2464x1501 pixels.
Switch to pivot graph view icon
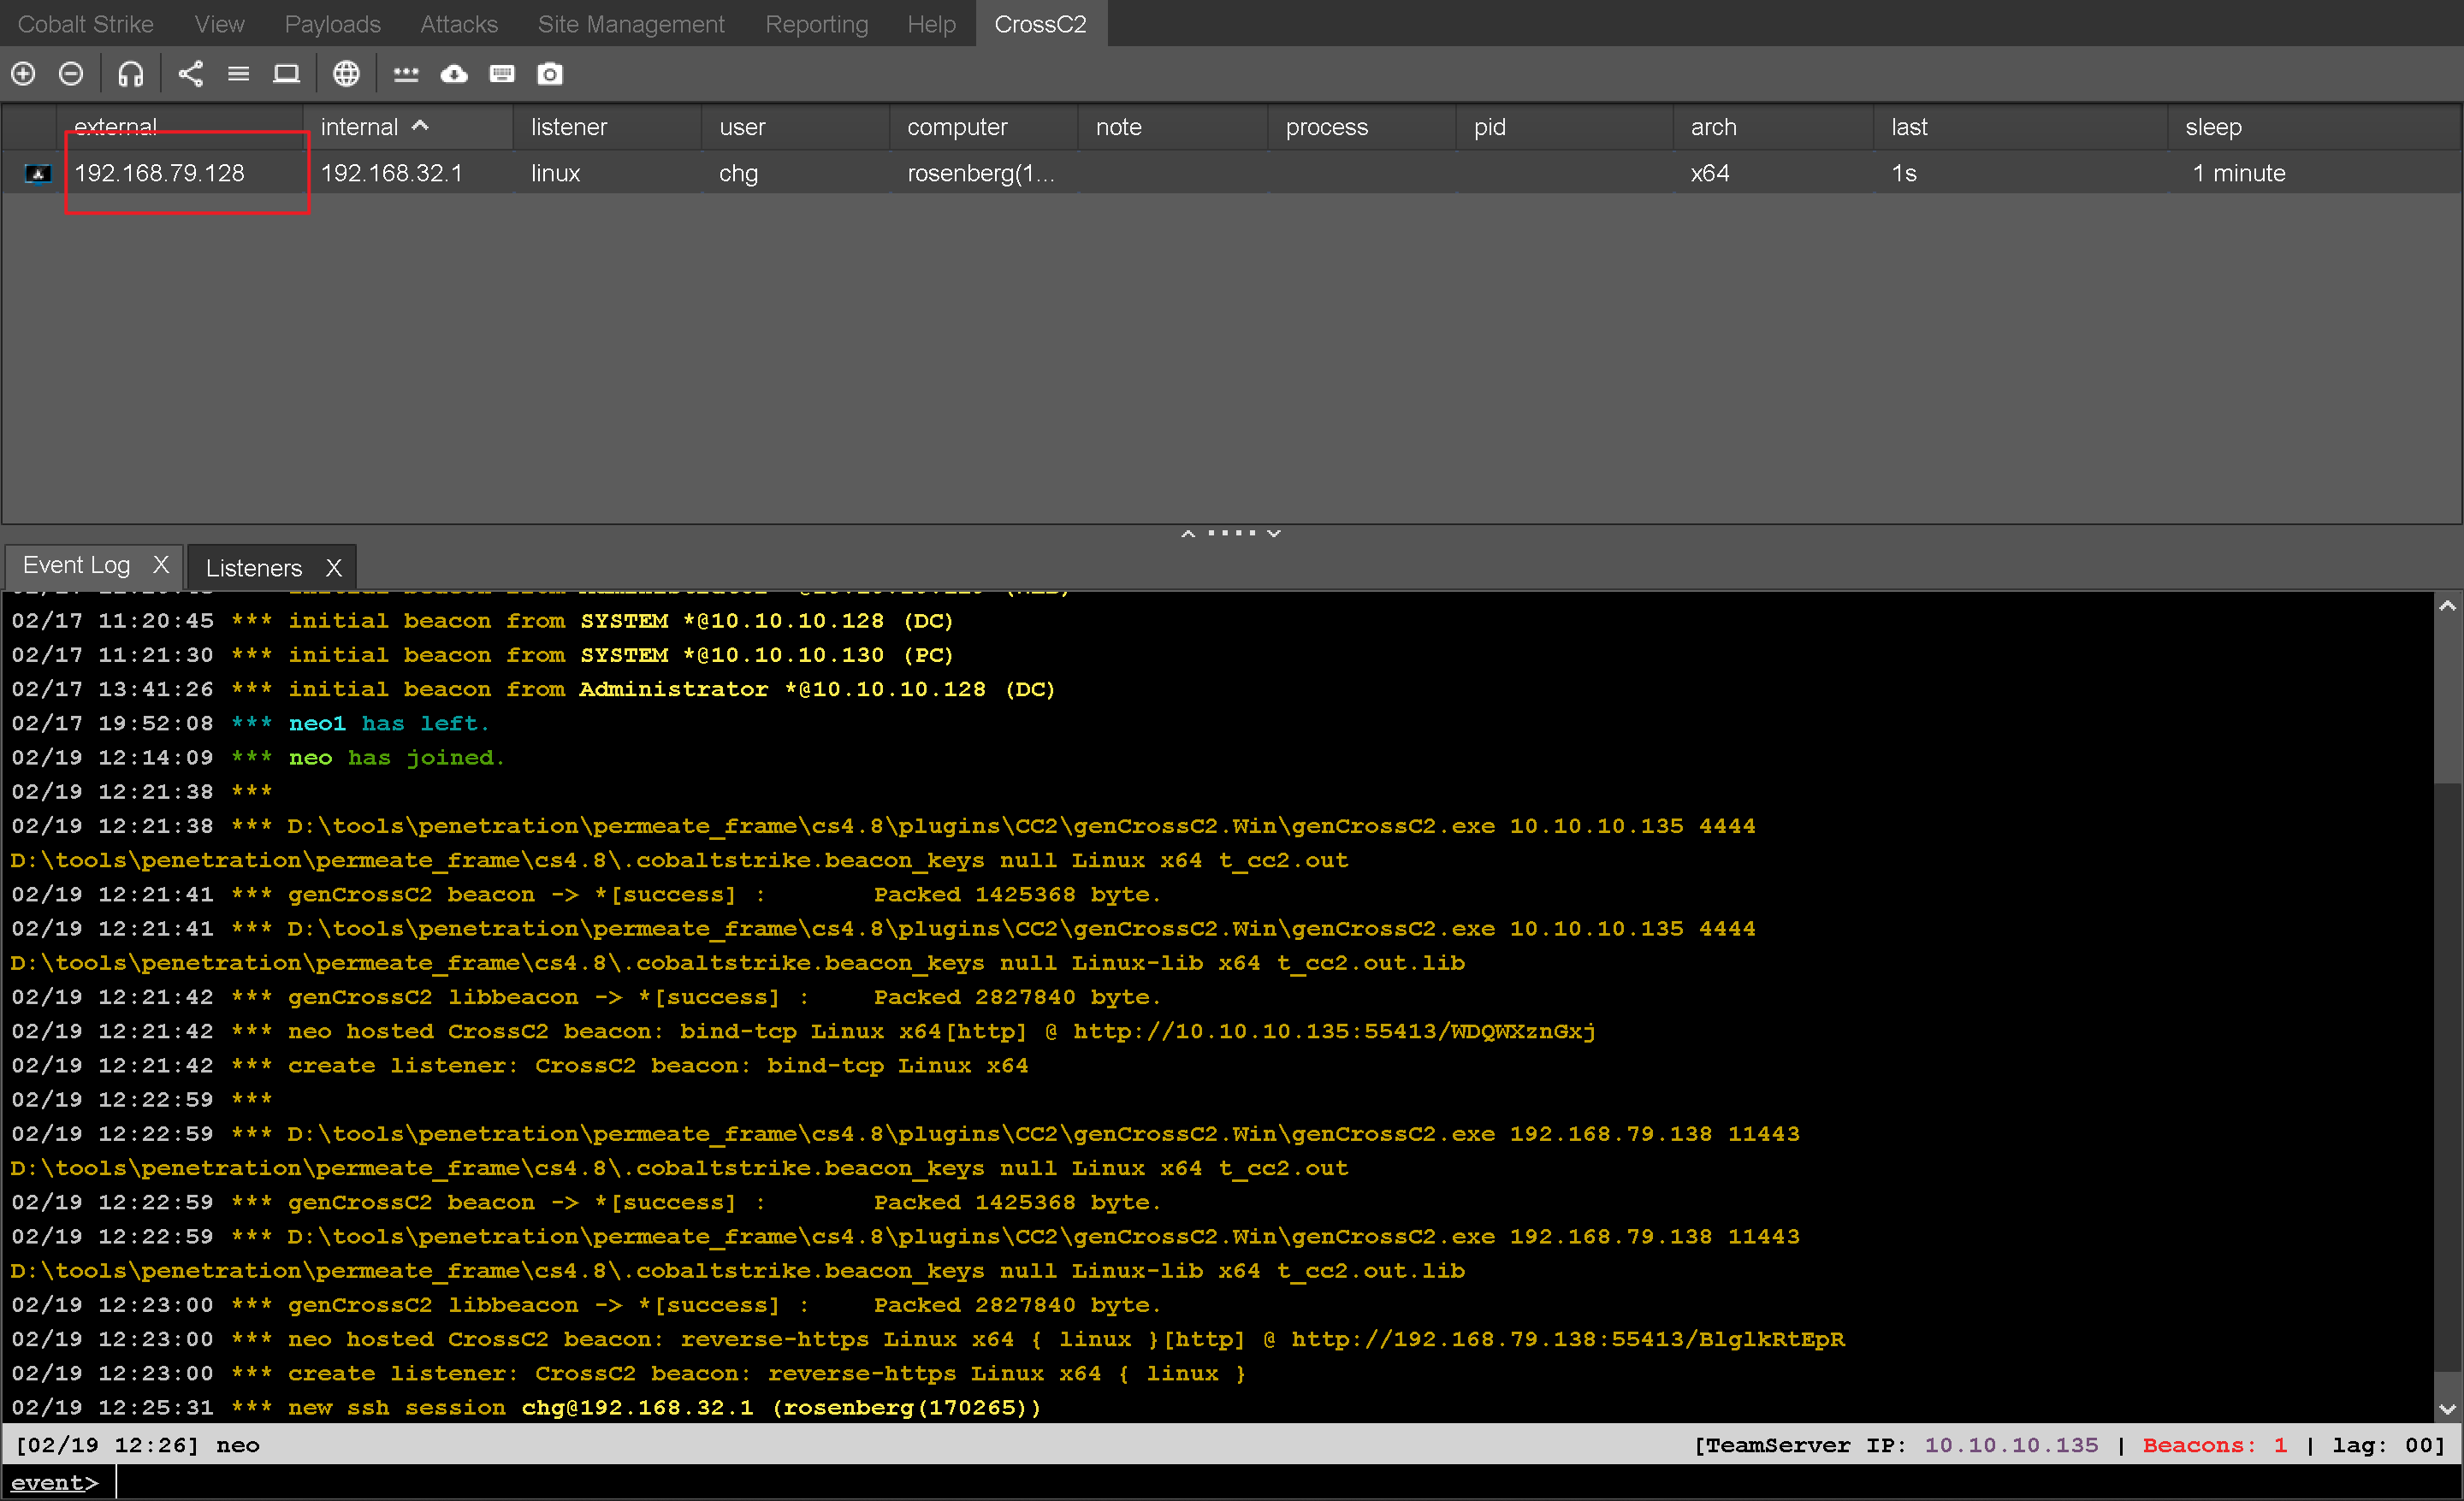(190, 74)
